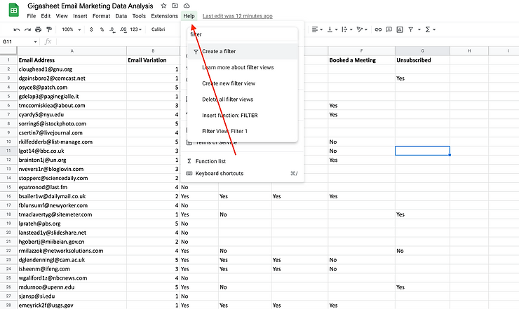The width and height of the screenshot is (519, 309).
Task: Click the Insert comment icon
Action: [x=390, y=29]
